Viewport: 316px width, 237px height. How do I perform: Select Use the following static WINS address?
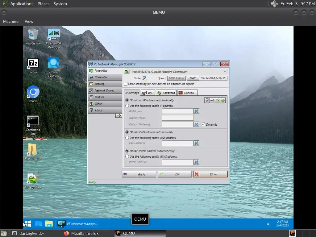tap(127, 156)
